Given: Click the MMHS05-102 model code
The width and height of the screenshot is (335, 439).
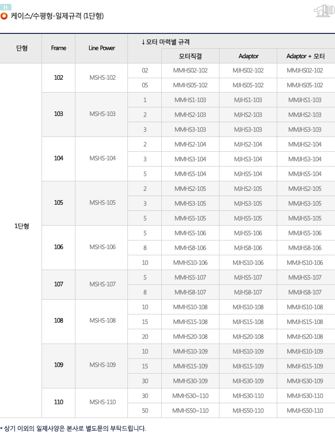Looking at the screenshot, I should click(190, 85).
